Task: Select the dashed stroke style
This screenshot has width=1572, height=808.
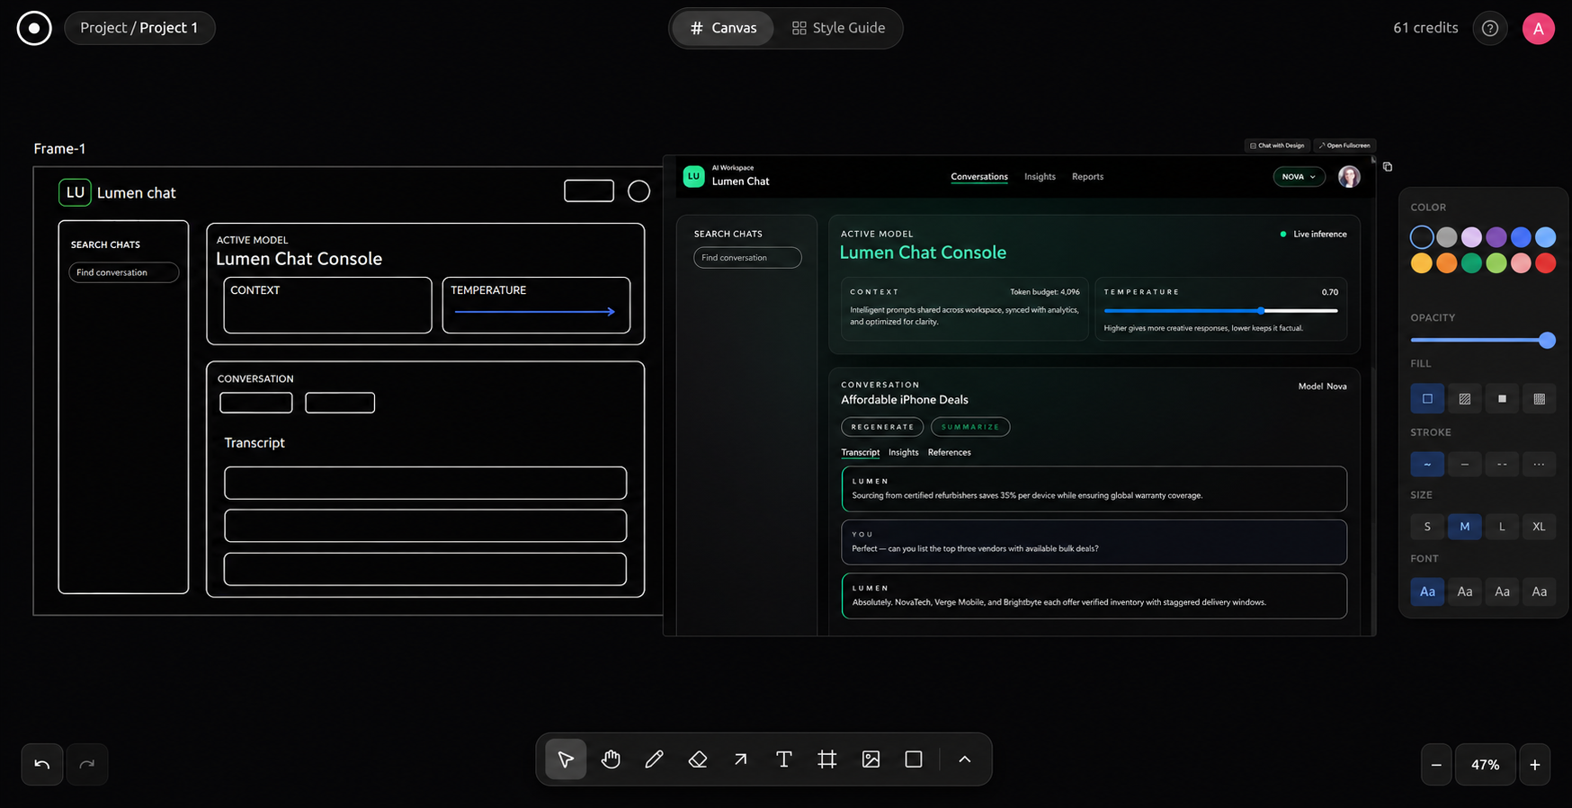Action: coord(1502,465)
